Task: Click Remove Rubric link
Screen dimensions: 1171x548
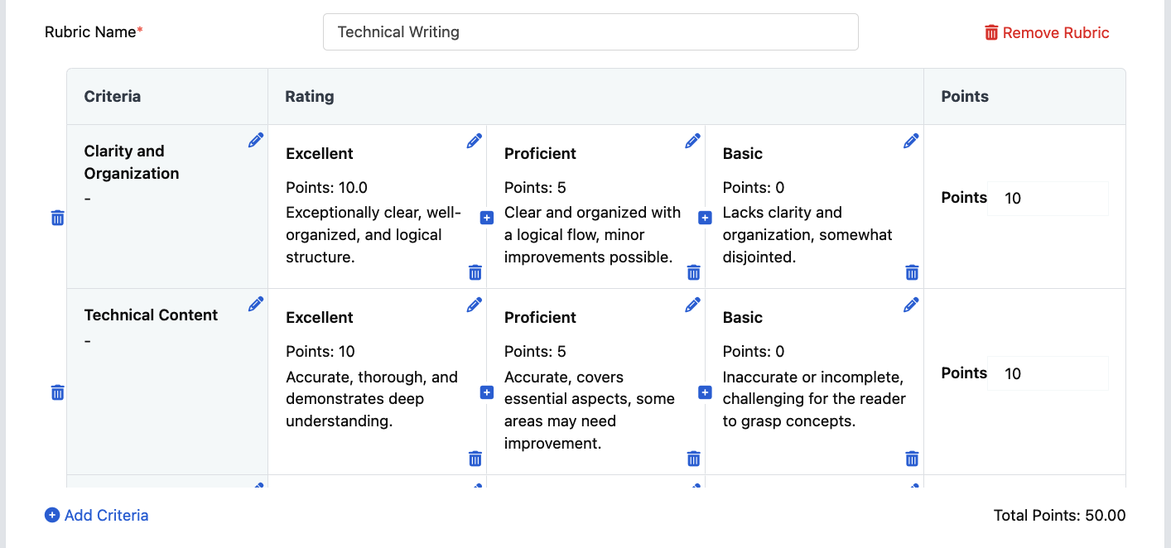Action: pos(1047,32)
